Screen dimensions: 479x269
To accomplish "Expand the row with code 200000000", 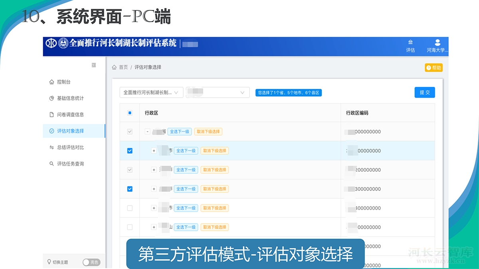I will [x=154, y=170].
